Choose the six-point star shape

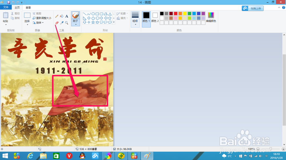[97, 22]
